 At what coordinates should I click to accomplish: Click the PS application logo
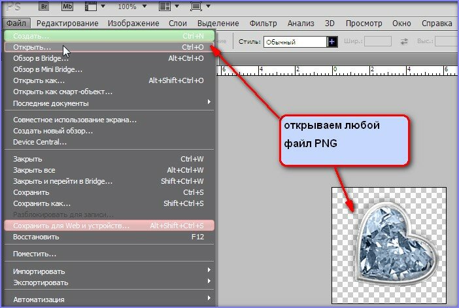point(12,6)
